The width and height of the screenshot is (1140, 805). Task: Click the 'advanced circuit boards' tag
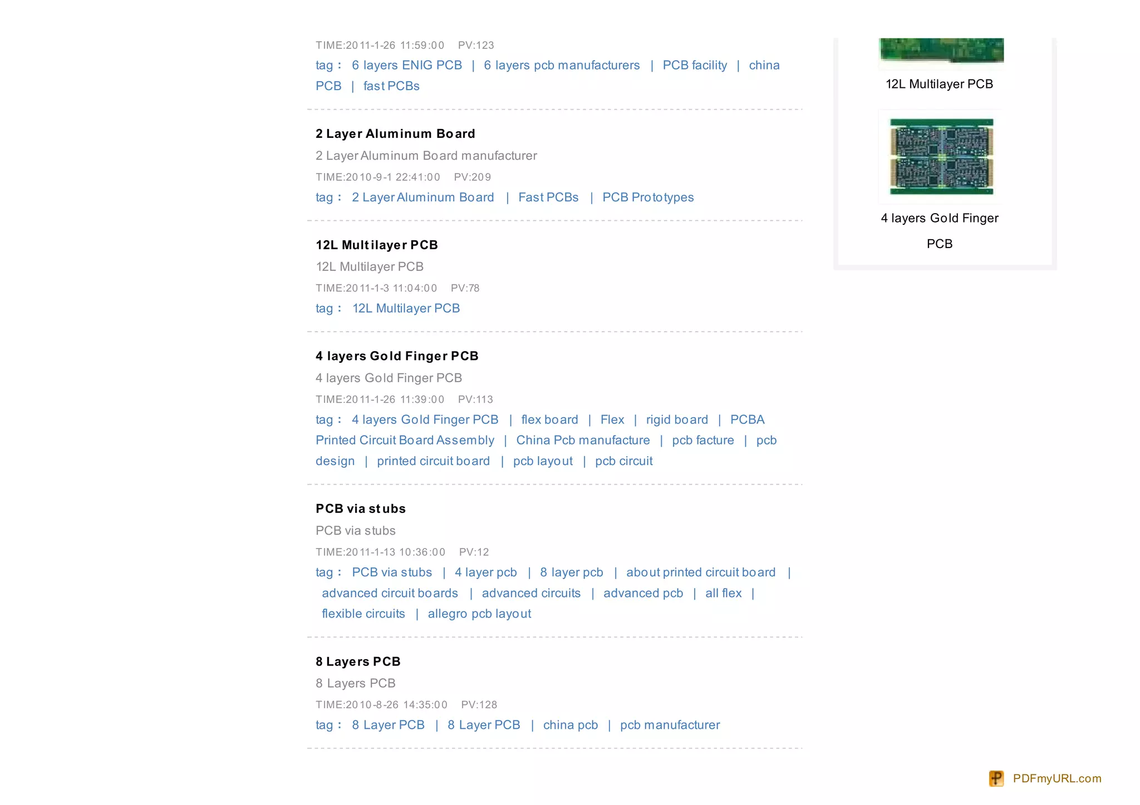coord(390,593)
